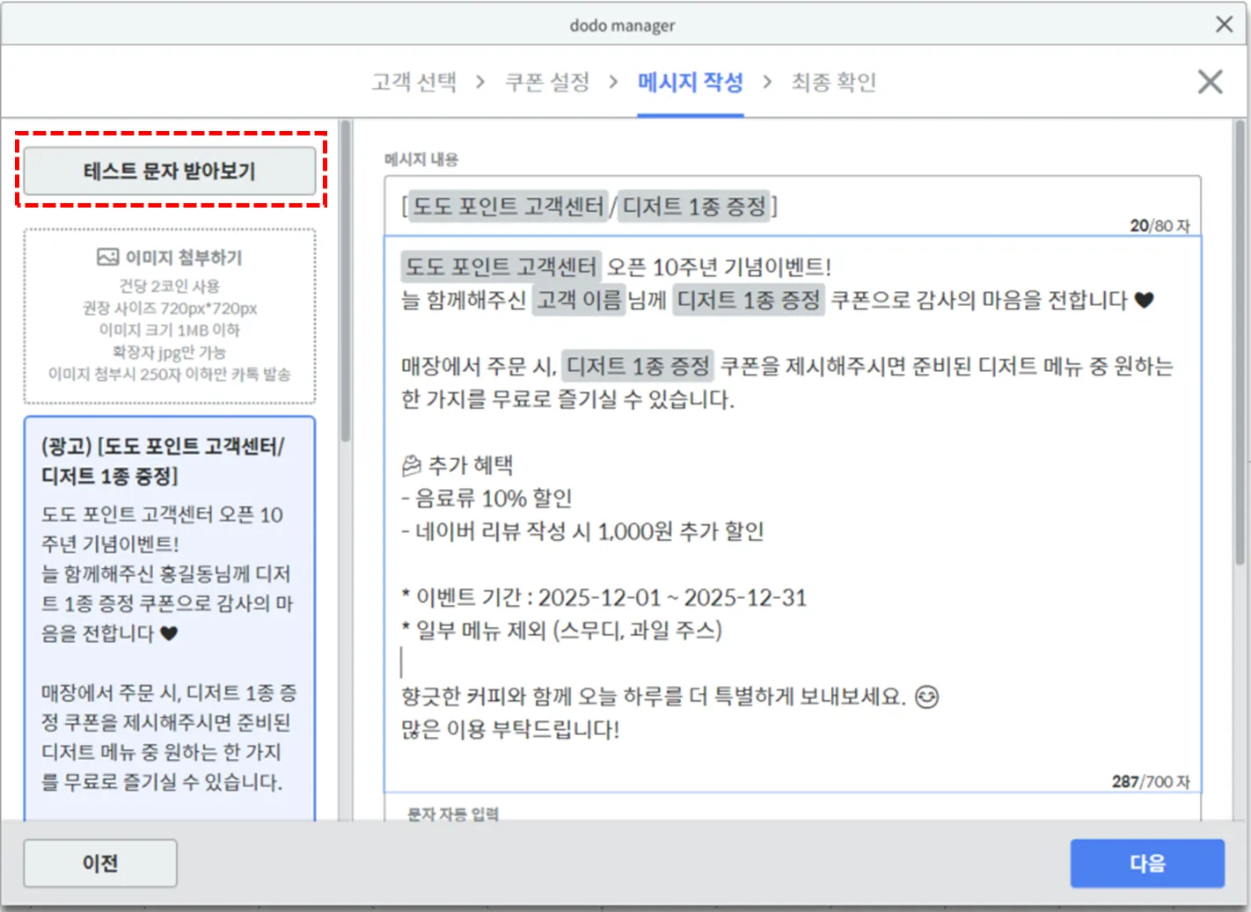Click the left preview panel scrollbar
The height and width of the screenshot is (912, 1251).
click(x=346, y=281)
